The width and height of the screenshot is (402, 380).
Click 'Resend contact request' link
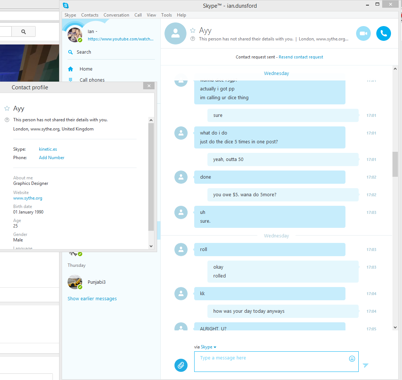301,57
